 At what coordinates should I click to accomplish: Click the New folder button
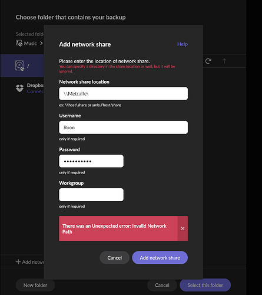pyautogui.click(x=35, y=285)
